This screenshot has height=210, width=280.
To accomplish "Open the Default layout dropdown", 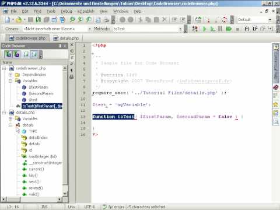I will click(x=269, y=20).
